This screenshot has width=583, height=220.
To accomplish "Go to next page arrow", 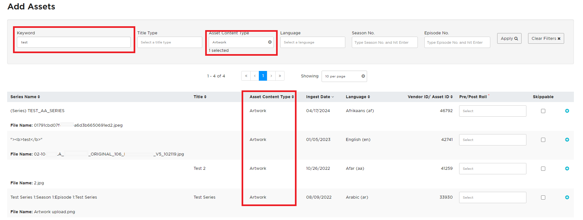I will 271,76.
